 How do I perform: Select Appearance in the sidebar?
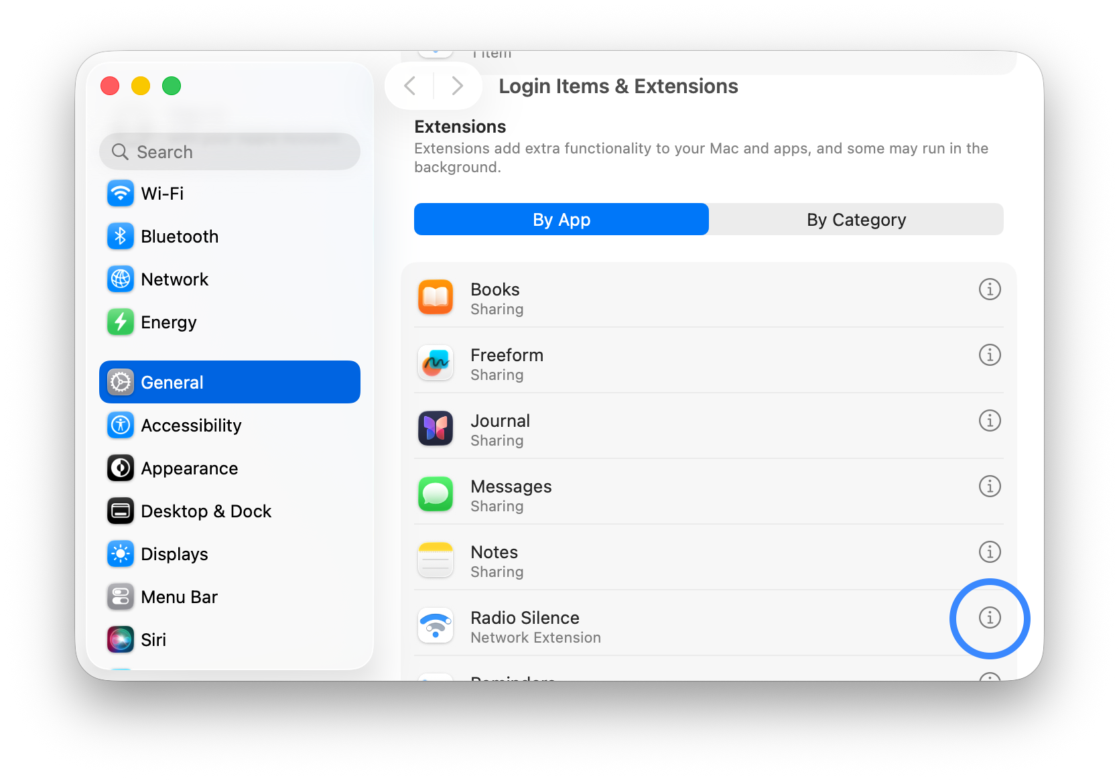pos(190,468)
